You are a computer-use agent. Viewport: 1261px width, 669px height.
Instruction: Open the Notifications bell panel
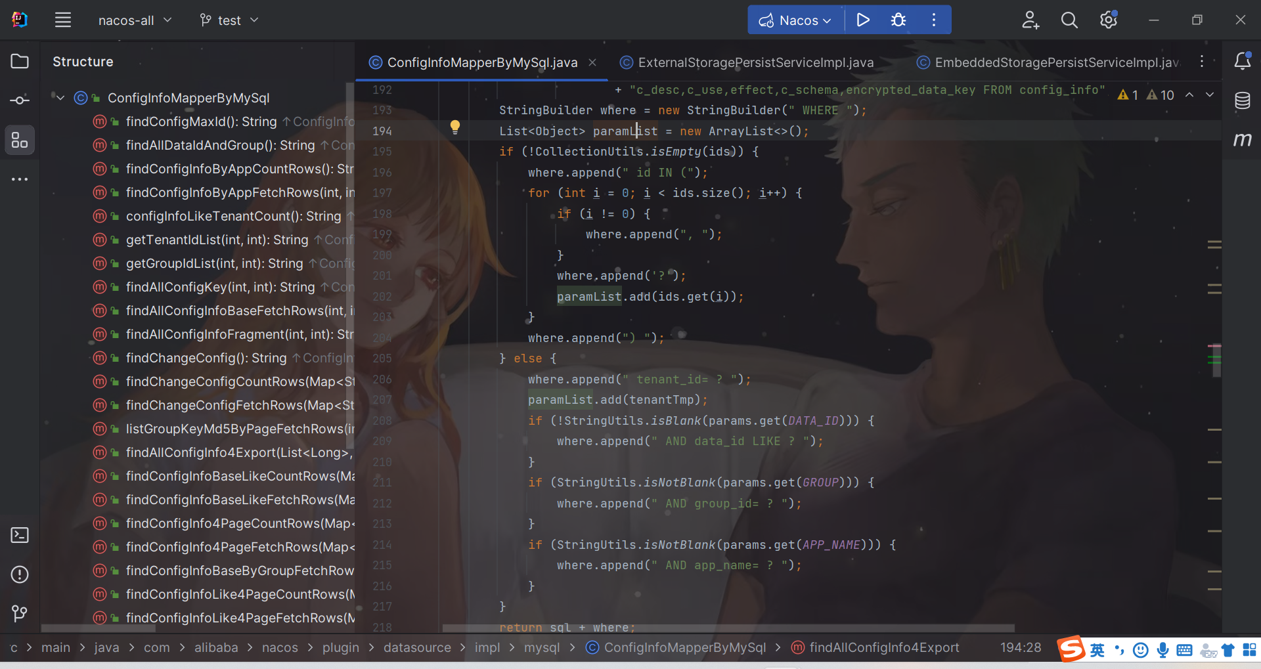pyautogui.click(x=1243, y=60)
